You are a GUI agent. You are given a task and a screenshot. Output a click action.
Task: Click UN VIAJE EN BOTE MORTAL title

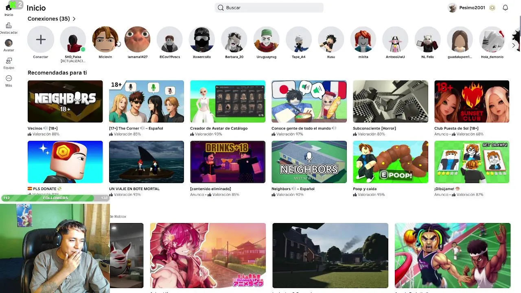[134, 189]
